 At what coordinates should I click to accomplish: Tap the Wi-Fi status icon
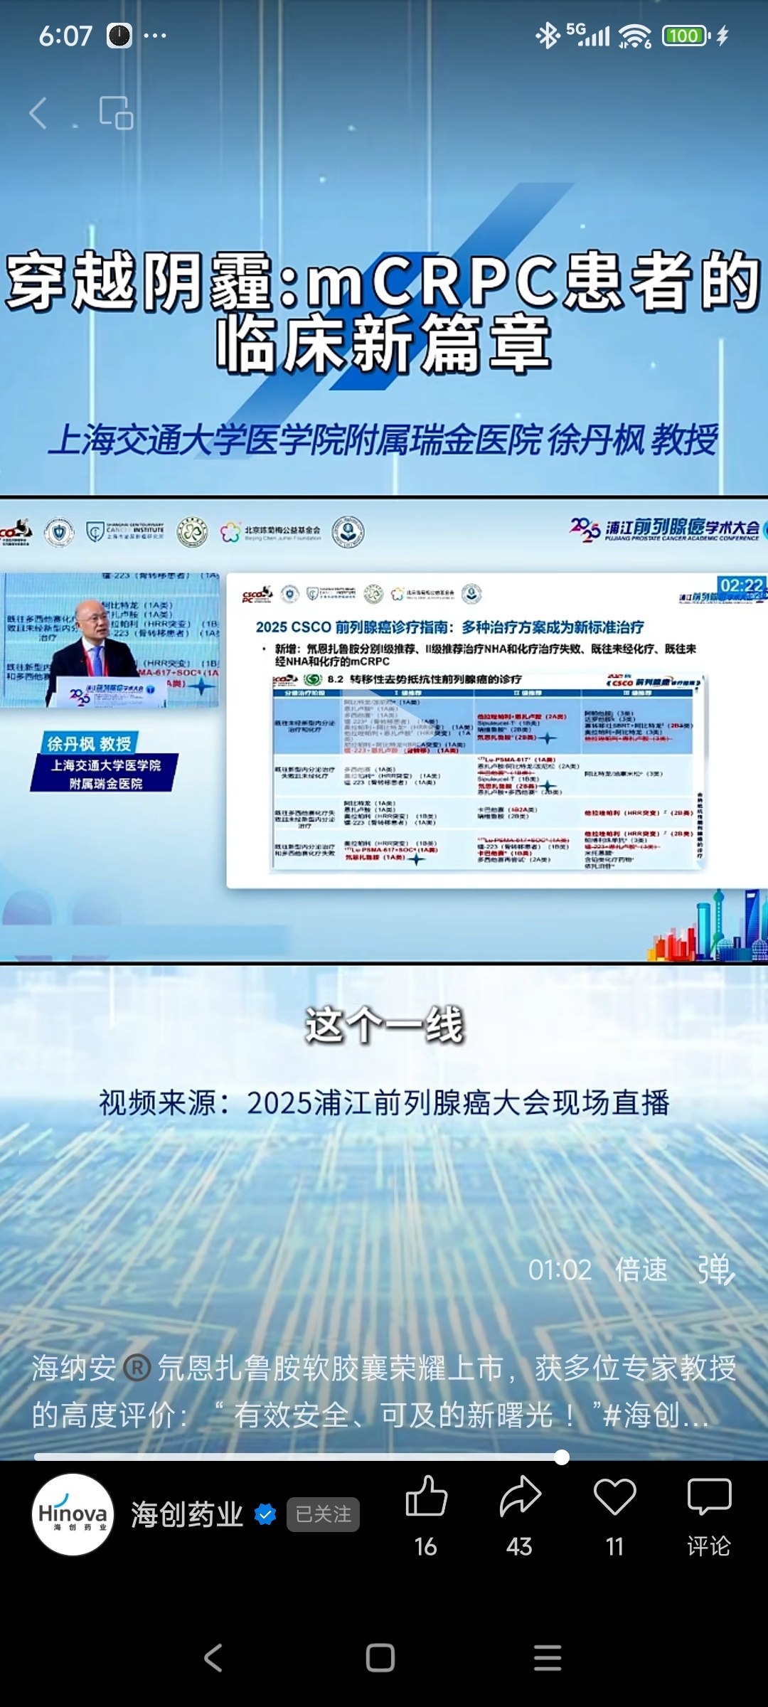(x=635, y=36)
